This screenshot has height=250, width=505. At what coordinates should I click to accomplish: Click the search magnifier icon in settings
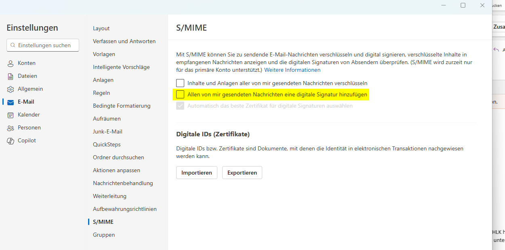pyautogui.click(x=13, y=45)
